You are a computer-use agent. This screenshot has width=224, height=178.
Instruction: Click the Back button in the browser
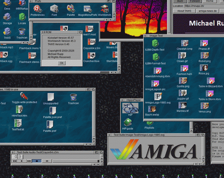coord(180,1)
